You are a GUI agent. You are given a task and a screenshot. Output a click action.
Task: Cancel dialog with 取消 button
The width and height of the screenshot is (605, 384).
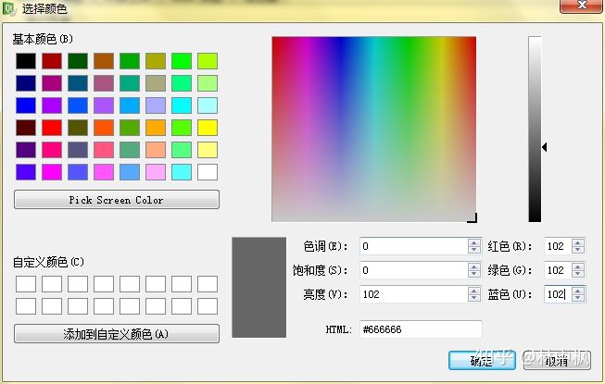click(557, 360)
